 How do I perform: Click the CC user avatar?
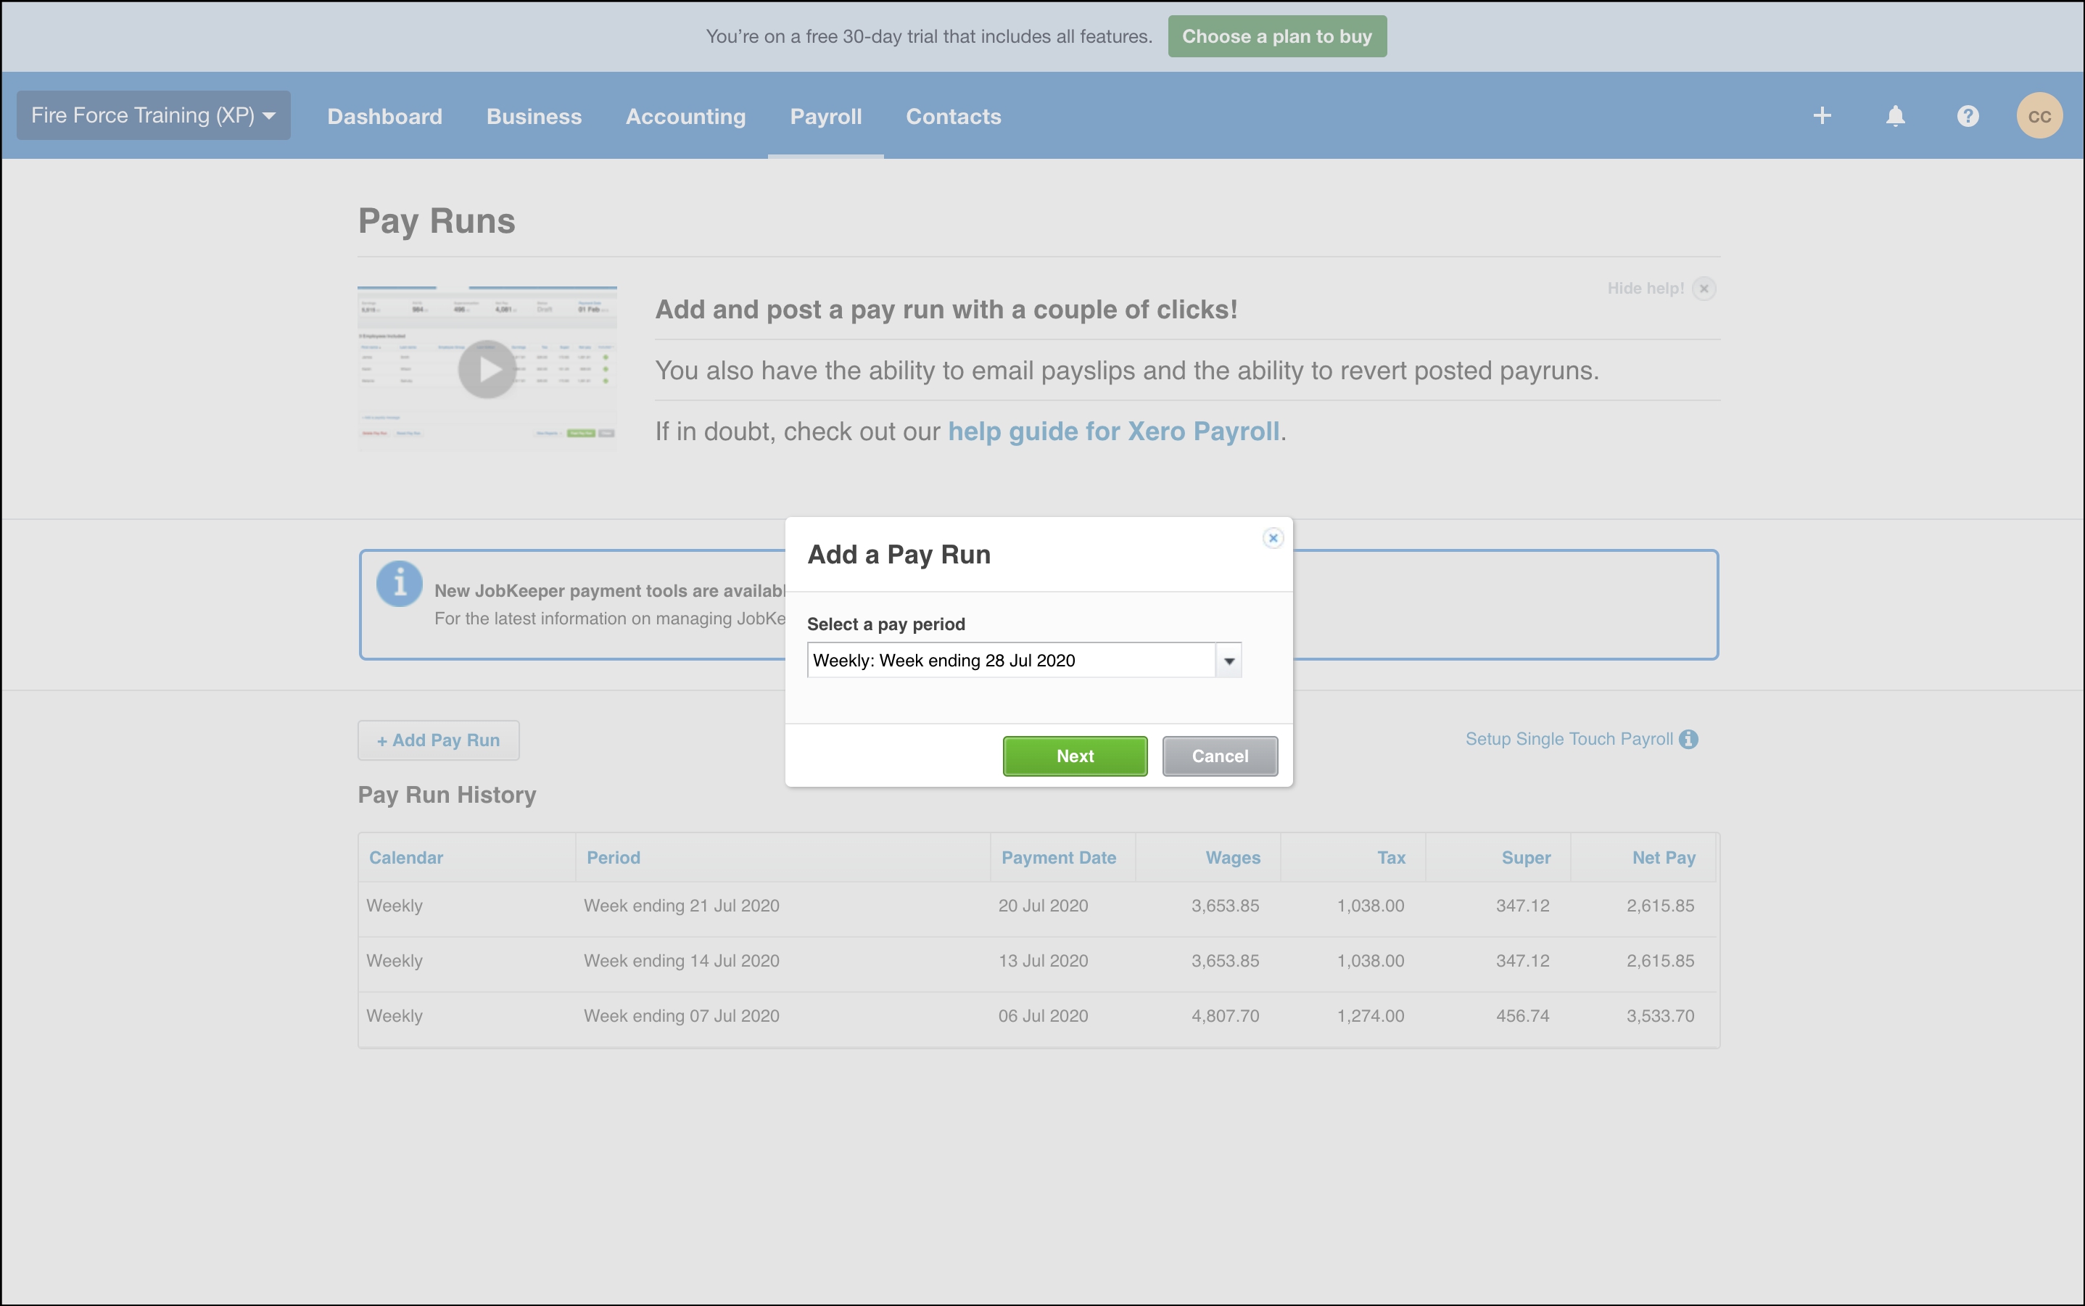tap(2039, 116)
